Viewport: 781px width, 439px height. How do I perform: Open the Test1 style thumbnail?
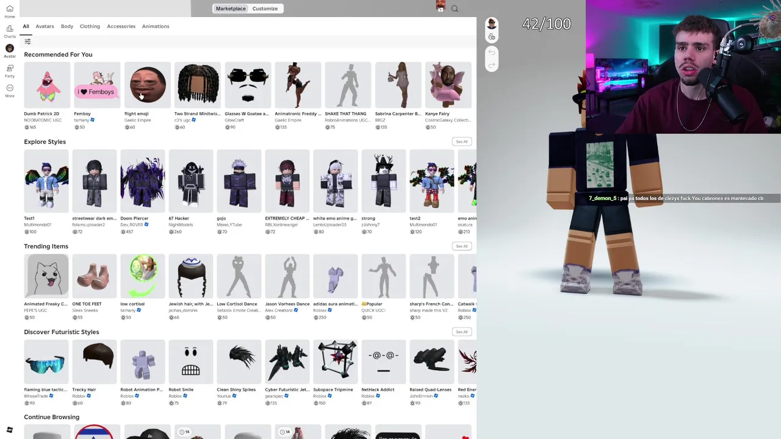click(46, 181)
